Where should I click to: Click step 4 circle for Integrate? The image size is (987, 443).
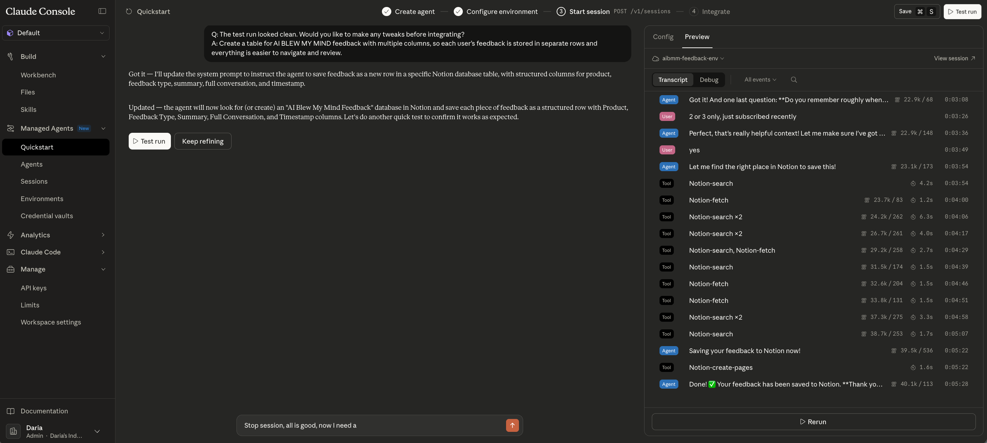click(x=693, y=12)
